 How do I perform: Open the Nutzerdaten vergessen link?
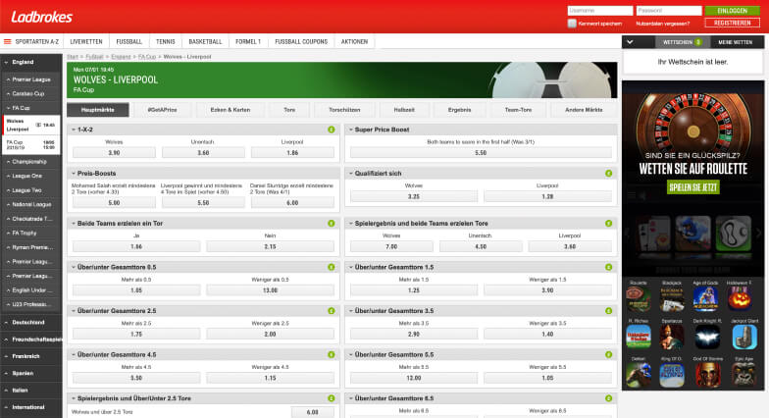click(663, 24)
